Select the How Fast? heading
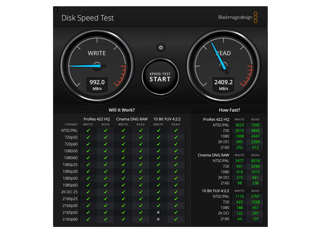The width and height of the screenshot is (310, 235). pyautogui.click(x=229, y=110)
